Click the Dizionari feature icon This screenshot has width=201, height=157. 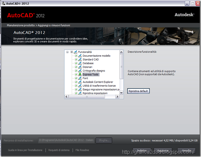pos(80,67)
